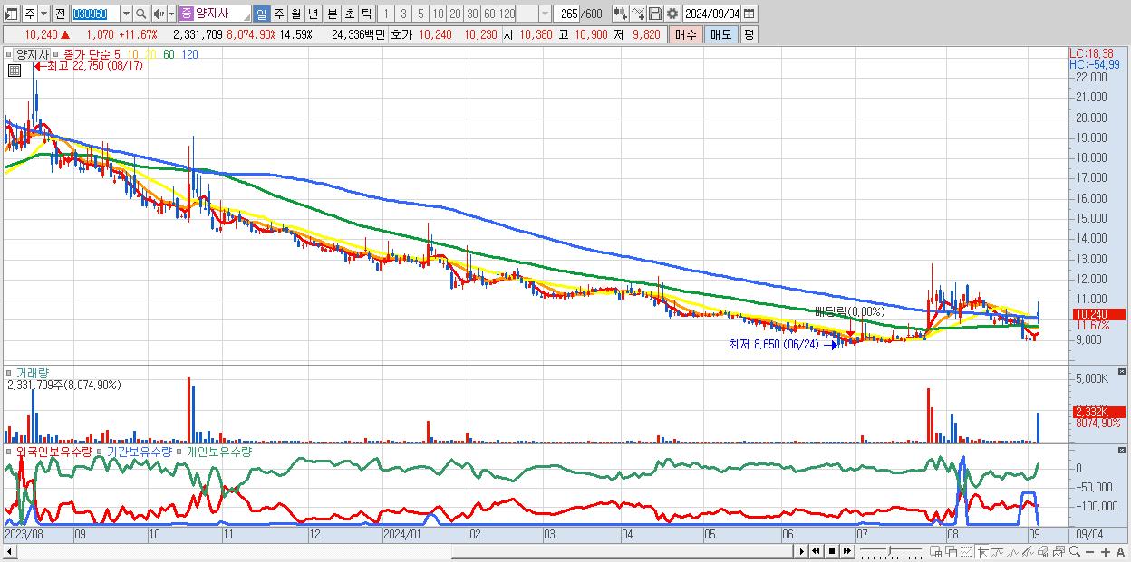Click the speaker sound icon
1131x562 pixels.
click(159, 14)
